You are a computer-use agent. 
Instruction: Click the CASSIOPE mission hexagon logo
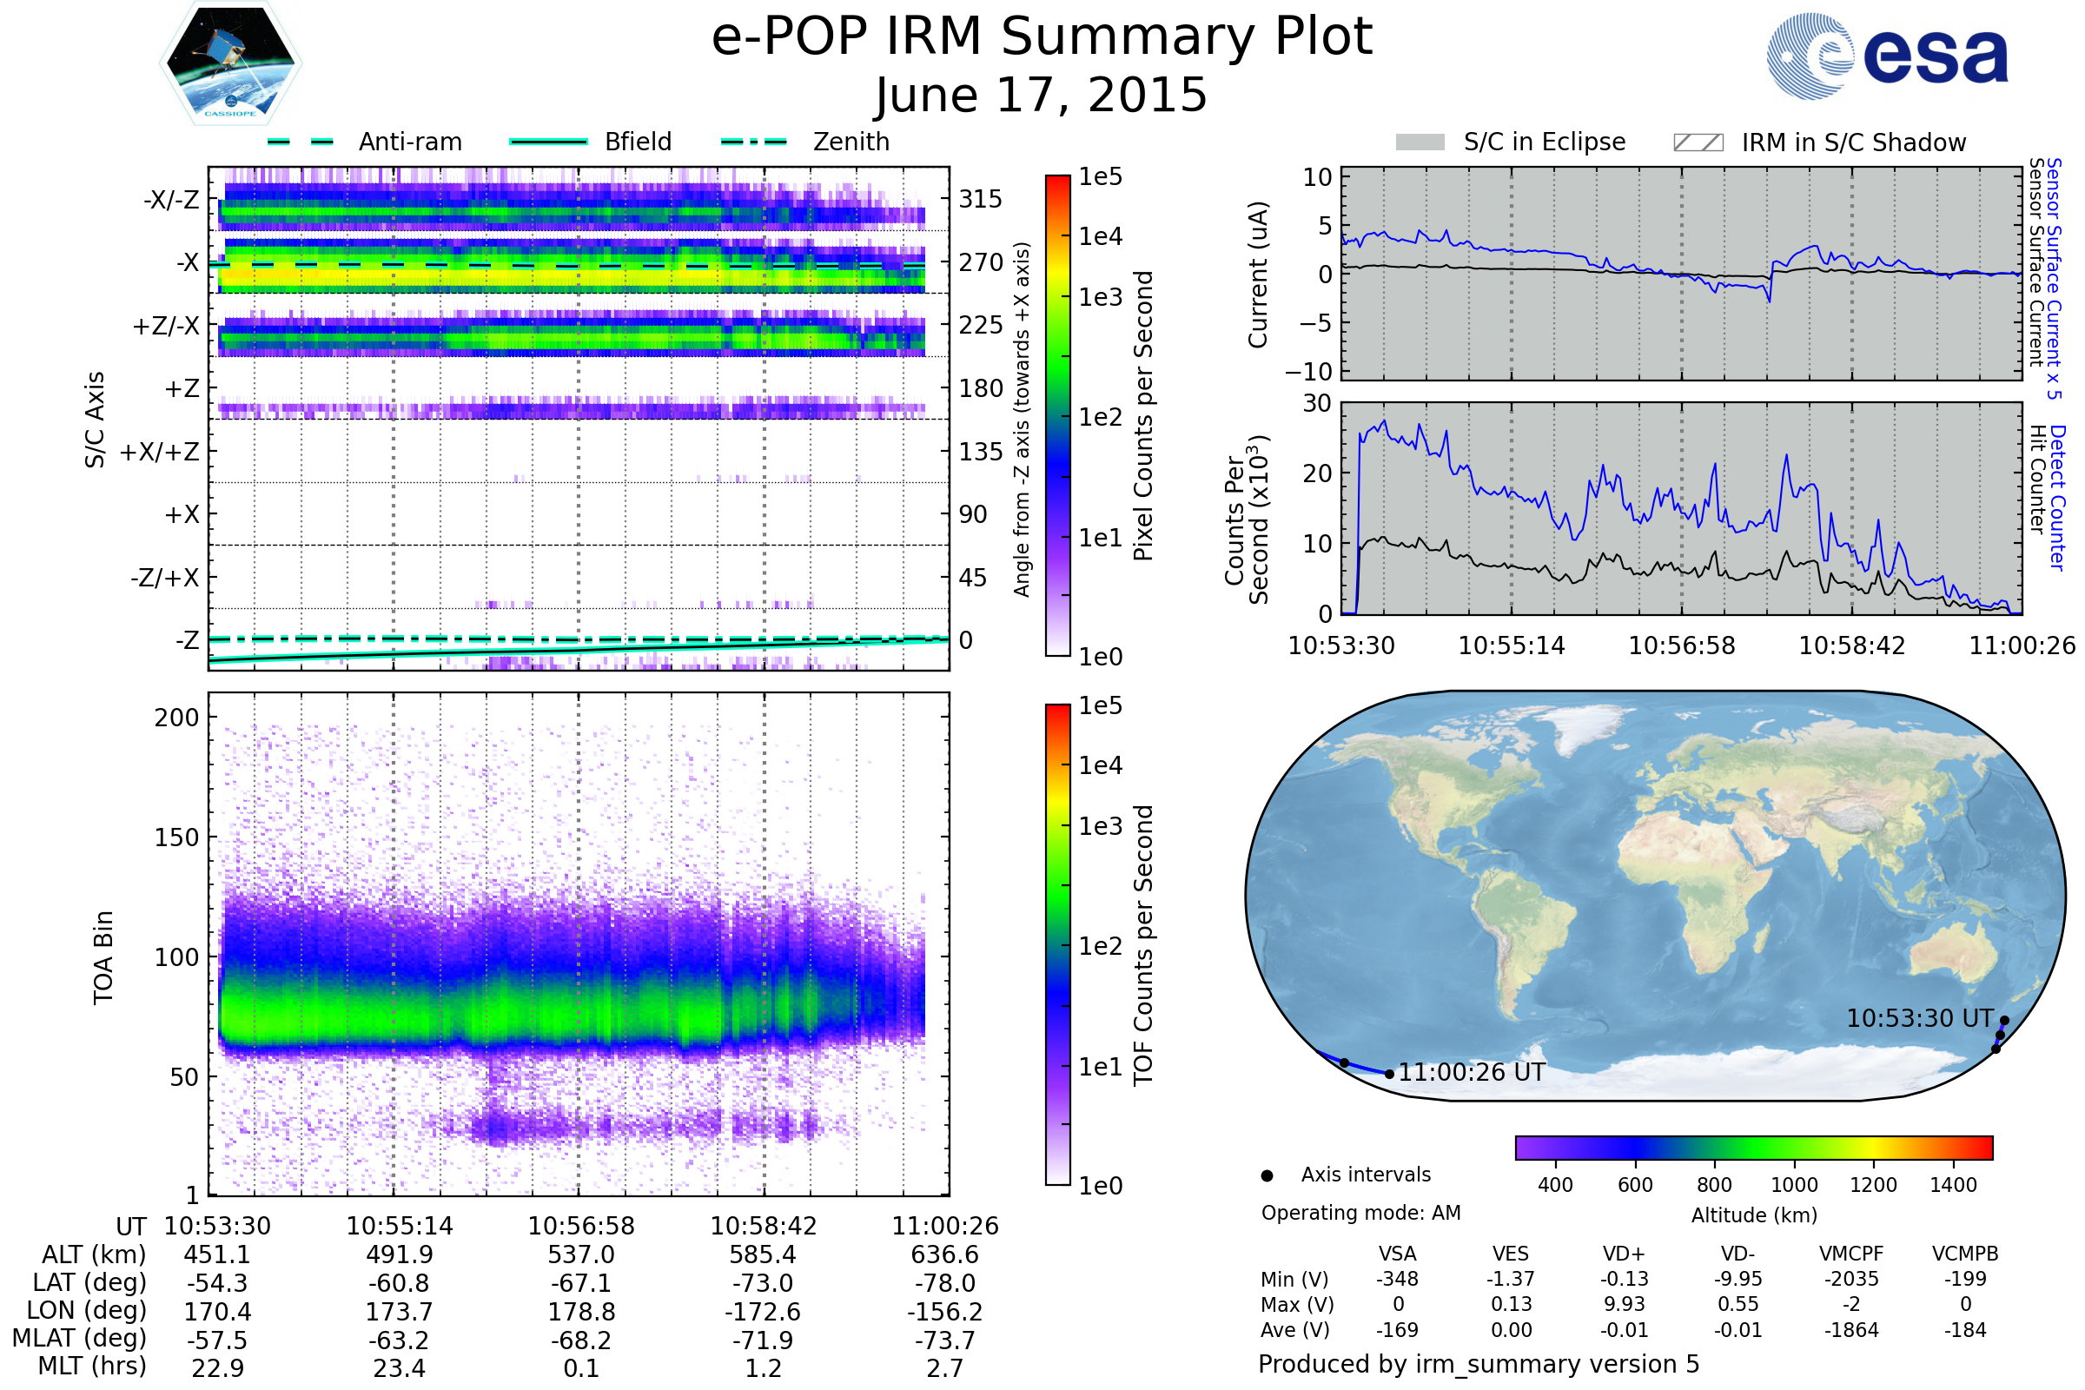coord(230,63)
